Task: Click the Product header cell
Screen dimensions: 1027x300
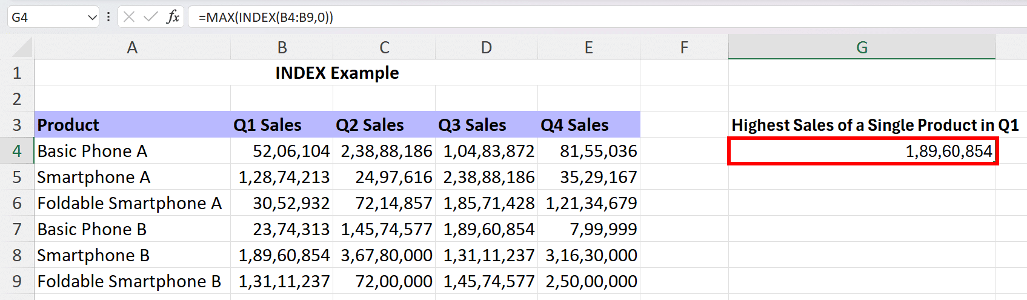Action: 132,125
